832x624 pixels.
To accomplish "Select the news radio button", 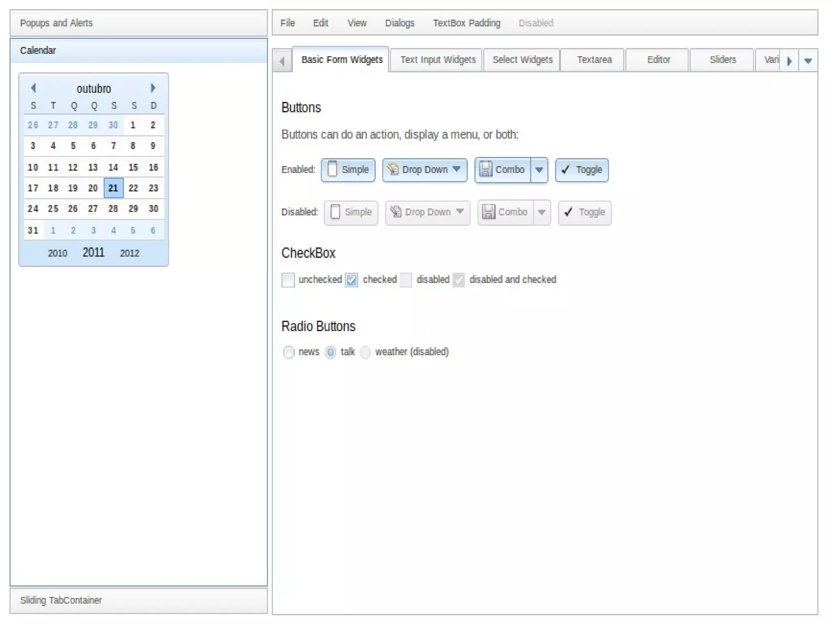I will point(288,352).
